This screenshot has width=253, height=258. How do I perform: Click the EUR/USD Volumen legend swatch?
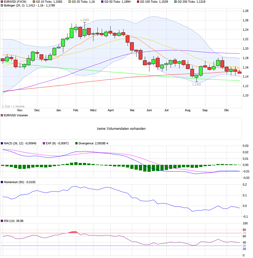2,116
